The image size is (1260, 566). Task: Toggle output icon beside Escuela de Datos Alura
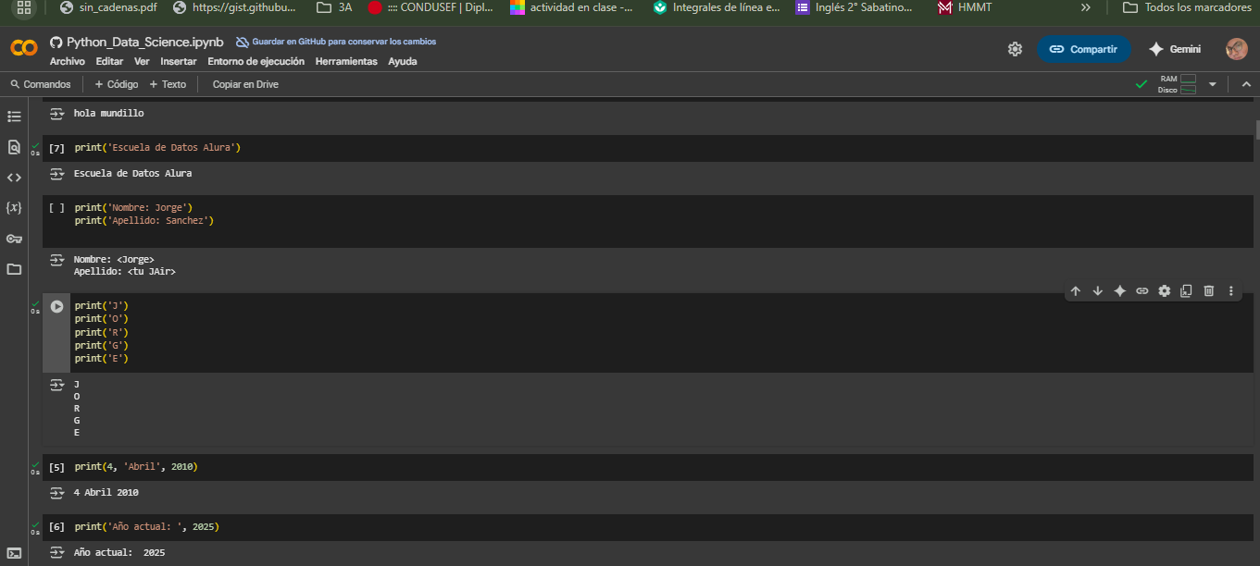coord(57,173)
